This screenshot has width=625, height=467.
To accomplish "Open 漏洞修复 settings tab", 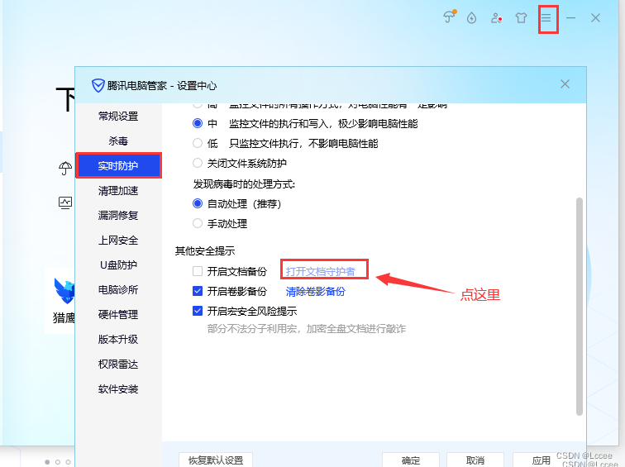I will tap(118, 215).
